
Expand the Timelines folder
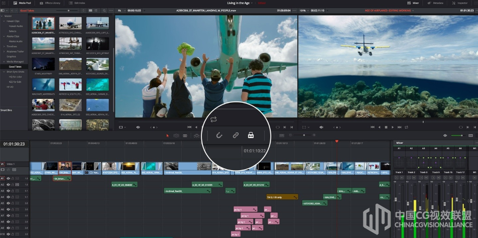[4, 46]
